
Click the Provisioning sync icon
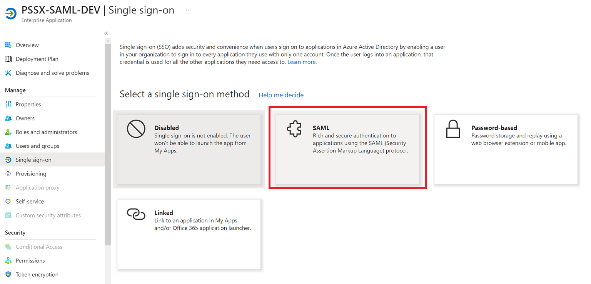(8, 174)
